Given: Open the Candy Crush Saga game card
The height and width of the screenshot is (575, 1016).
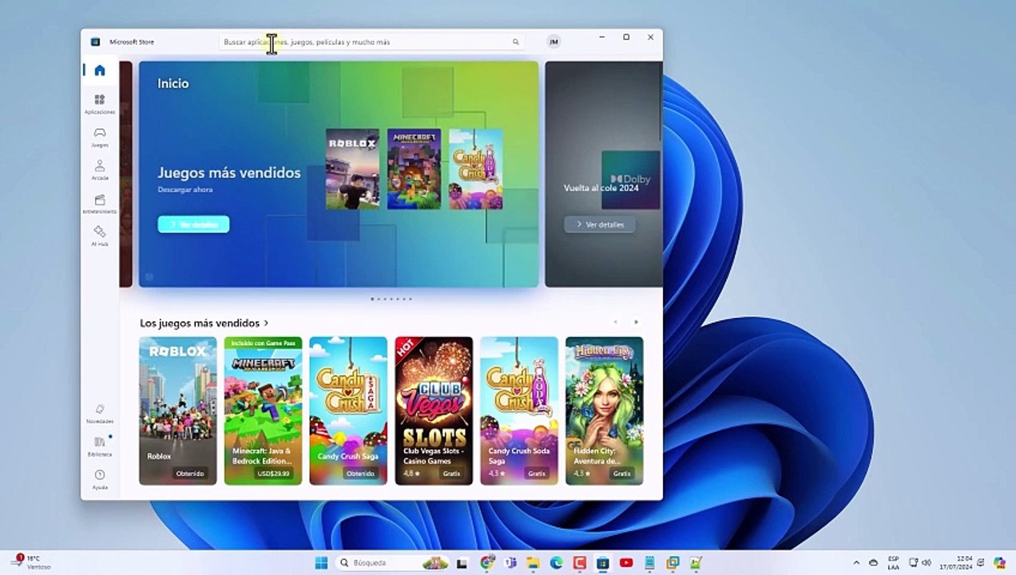Looking at the screenshot, I should click(x=348, y=410).
